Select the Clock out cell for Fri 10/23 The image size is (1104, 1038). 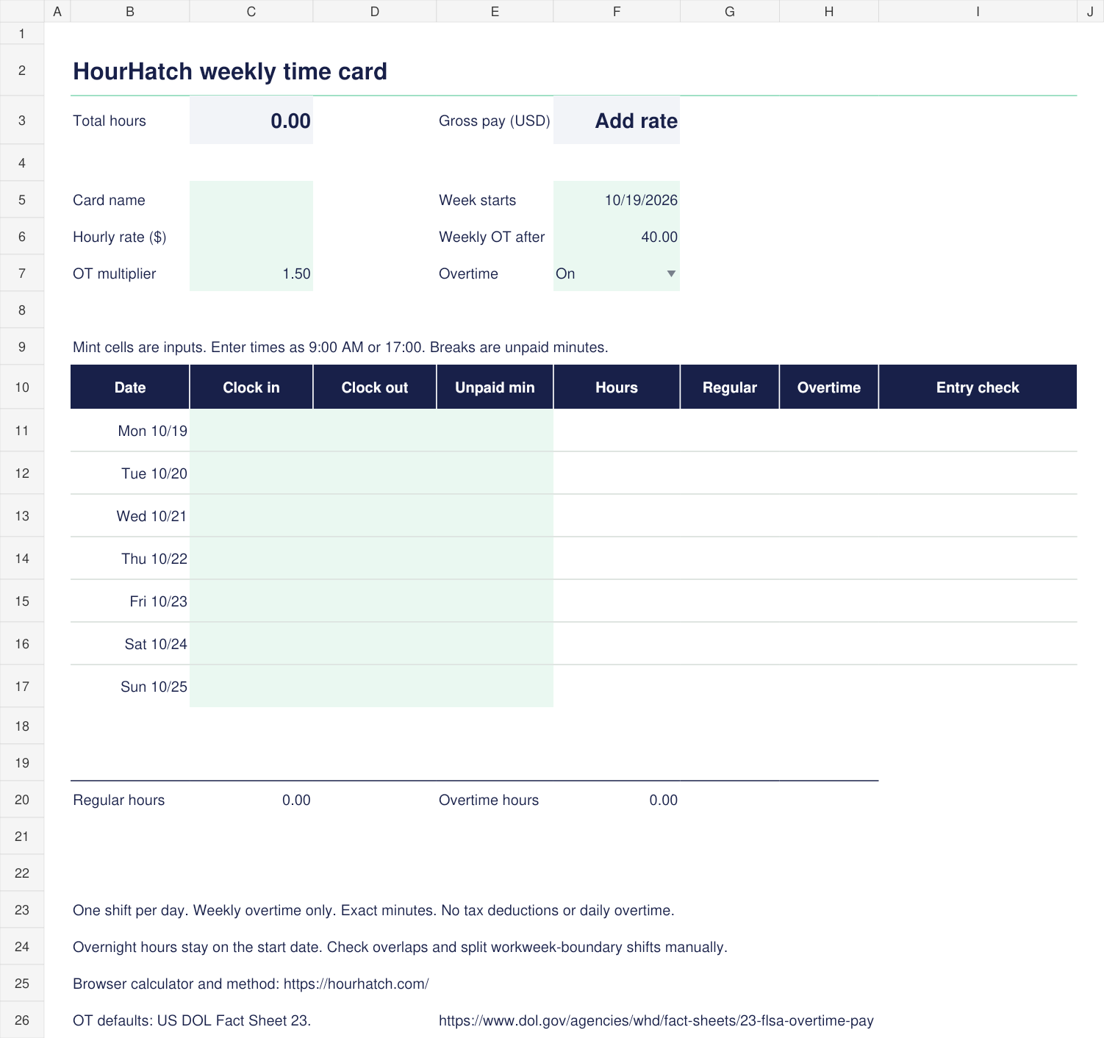coord(375,601)
